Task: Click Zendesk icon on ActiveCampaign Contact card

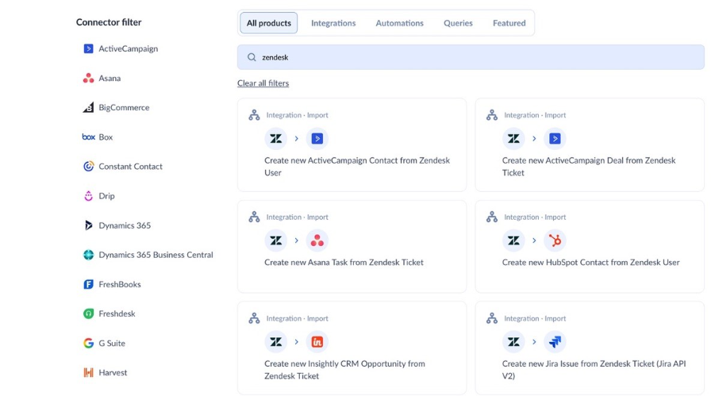Action: click(x=276, y=139)
